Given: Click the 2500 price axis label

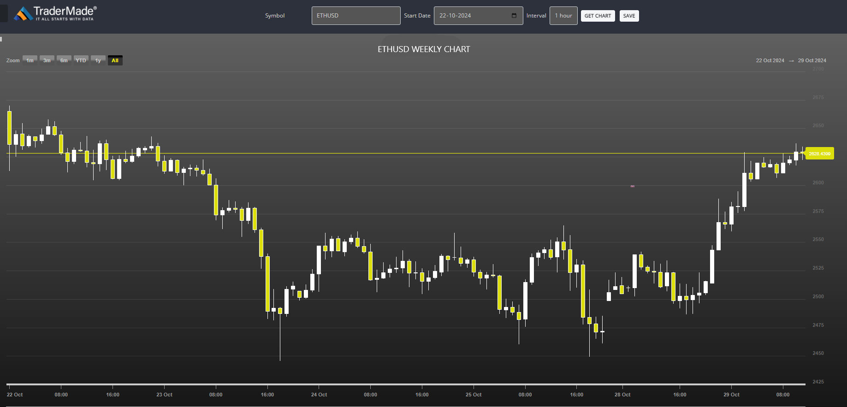Looking at the screenshot, I should pyautogui.click(x=818, y=296).
